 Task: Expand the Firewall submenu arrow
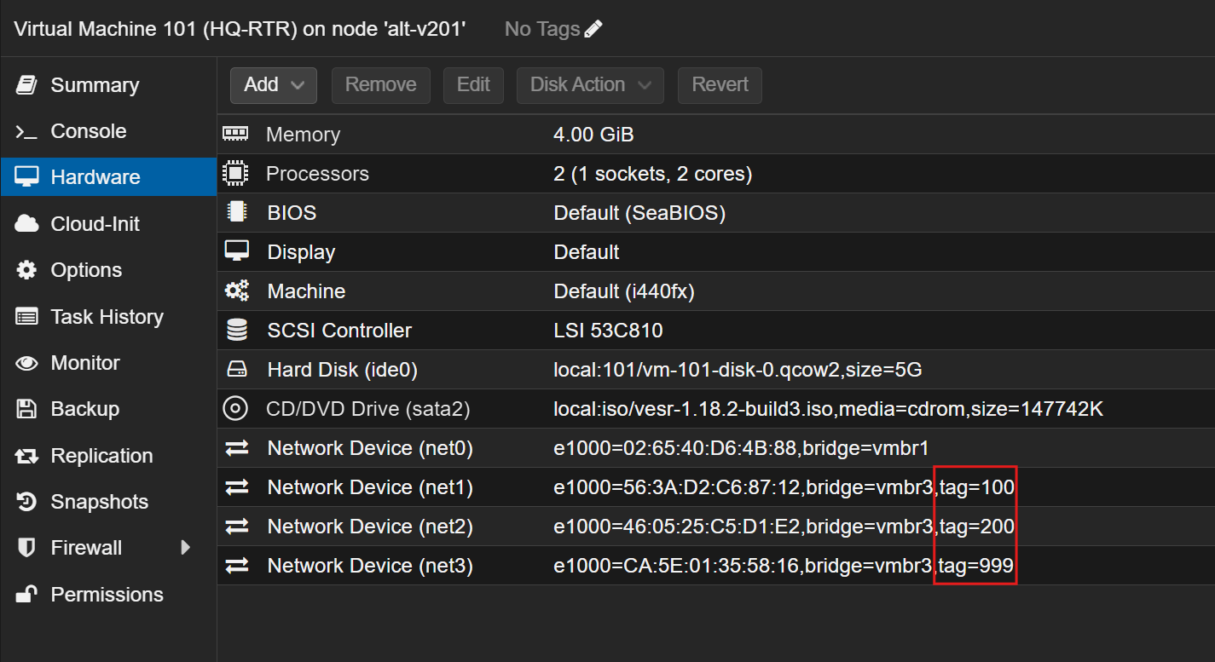(x=185, y=548)
